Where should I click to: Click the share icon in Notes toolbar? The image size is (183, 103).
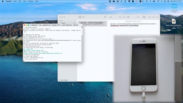(154, 17)
